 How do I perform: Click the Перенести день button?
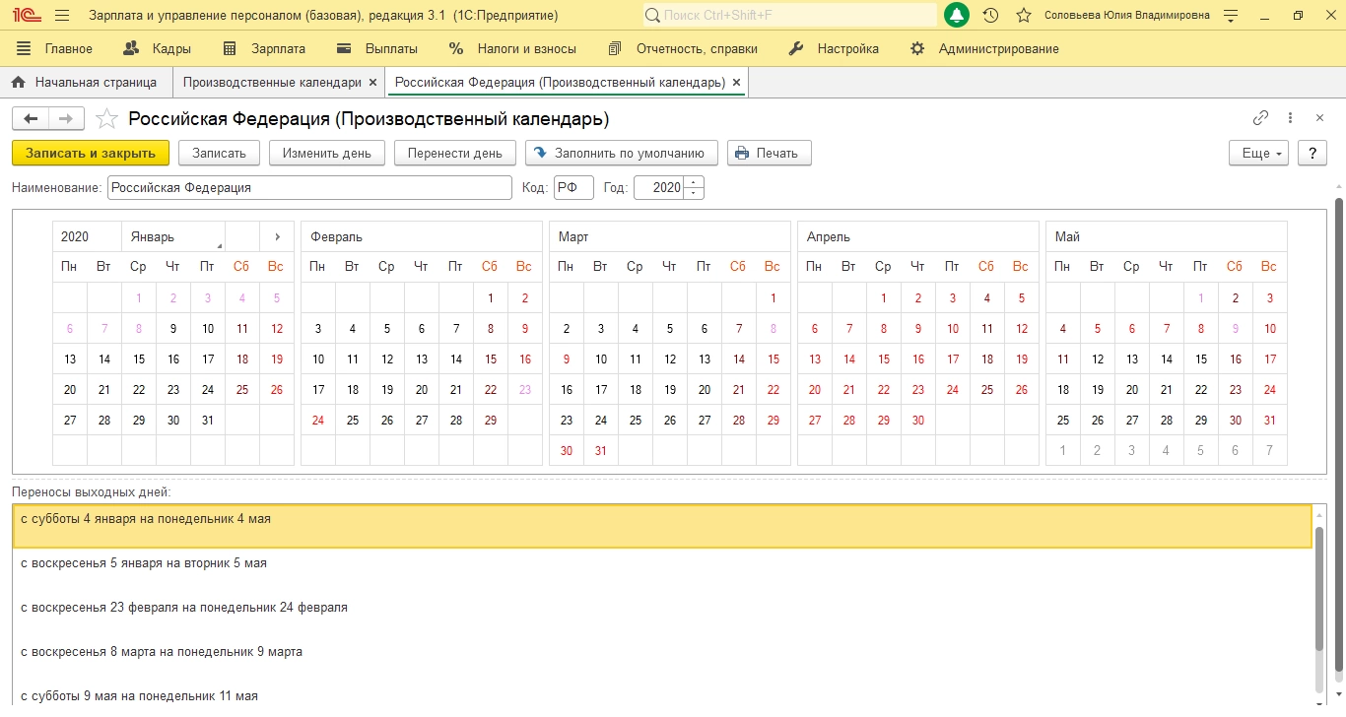(x=455, y=153)
